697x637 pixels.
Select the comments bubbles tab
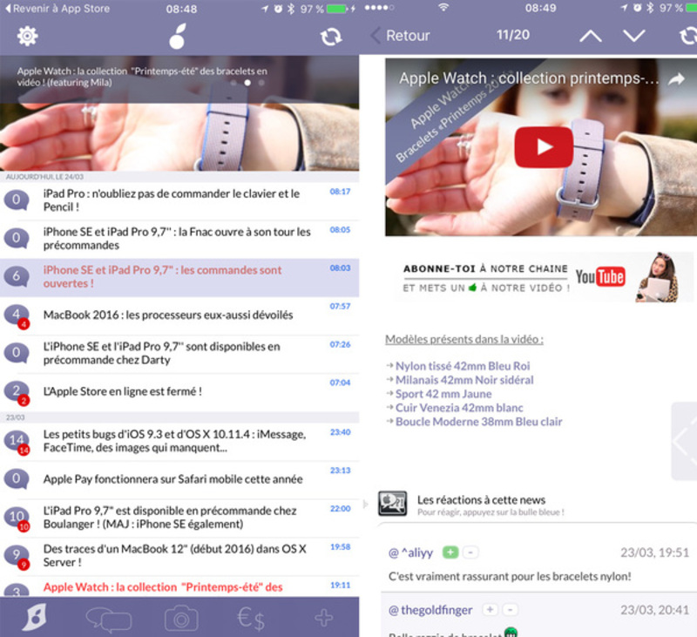click(108, 620)
